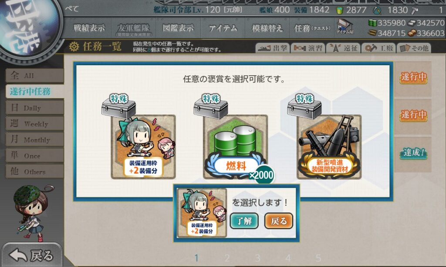Show 遂行中任務 in-progress quests filter
446x267 pixels.
pyautogui.click(x=35, y=91)
